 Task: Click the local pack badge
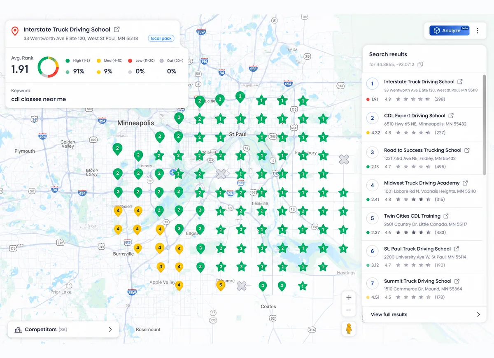[x=161, y=38]
